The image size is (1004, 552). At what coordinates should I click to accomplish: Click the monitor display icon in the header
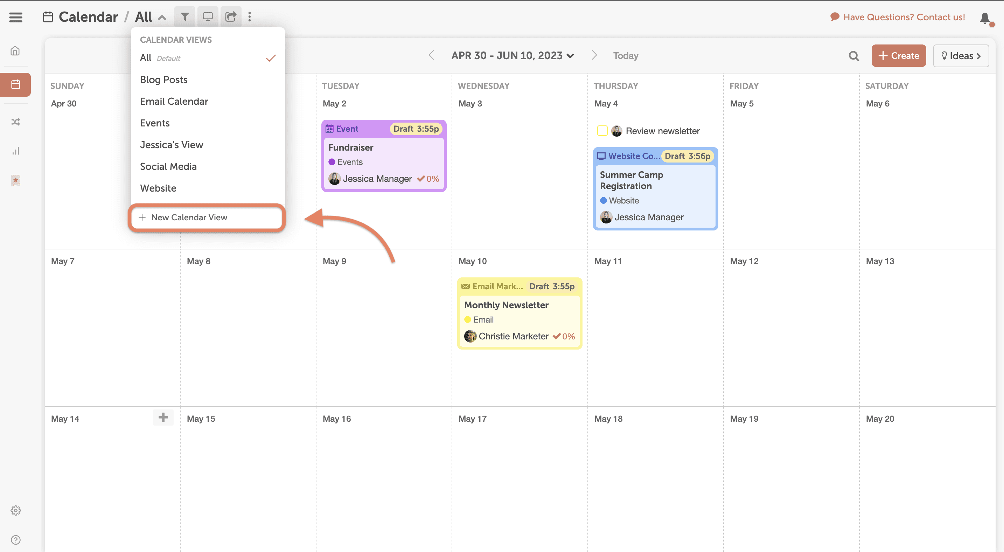(208, 17)
